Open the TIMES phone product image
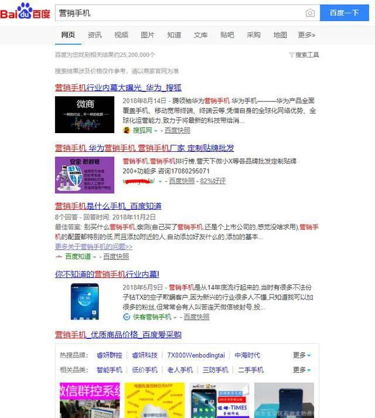 coord(219,400)
